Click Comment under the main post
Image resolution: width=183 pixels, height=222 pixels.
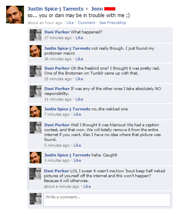click(87, 23)
